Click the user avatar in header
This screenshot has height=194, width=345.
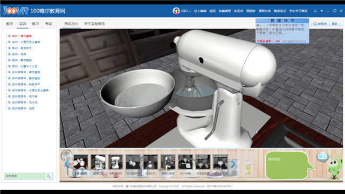click(x=176, y=11)
